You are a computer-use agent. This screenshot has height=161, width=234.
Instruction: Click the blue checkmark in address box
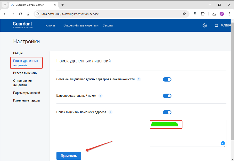pyautogui.click(x=223, y=143)
